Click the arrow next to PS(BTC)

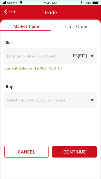click(x=92, y=56)
